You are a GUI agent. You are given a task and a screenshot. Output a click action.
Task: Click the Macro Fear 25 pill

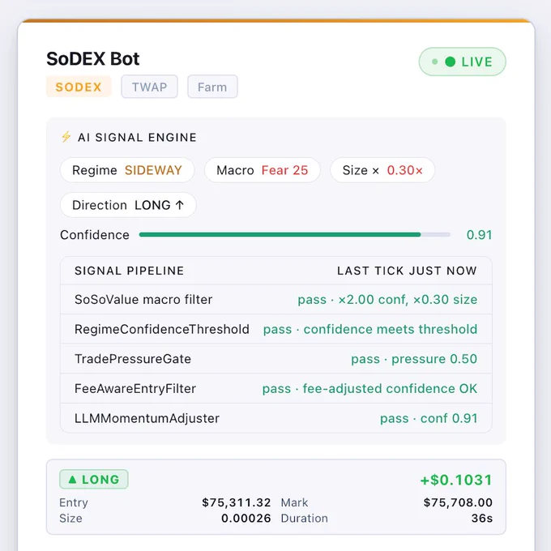pos(263,170)
